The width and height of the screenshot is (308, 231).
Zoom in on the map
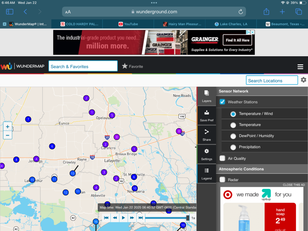coord(8,127)
